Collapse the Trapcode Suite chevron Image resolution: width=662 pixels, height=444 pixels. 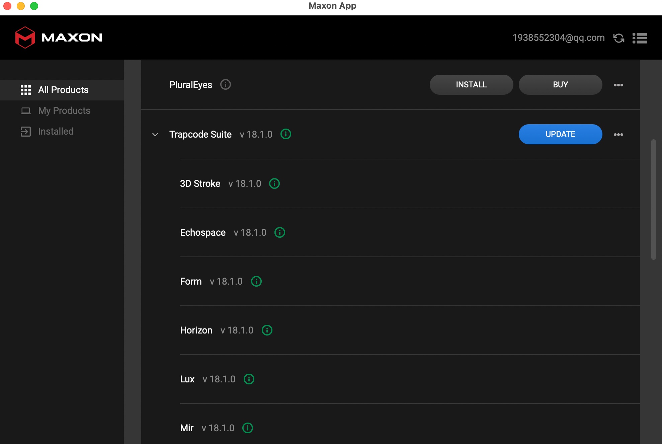155,135
